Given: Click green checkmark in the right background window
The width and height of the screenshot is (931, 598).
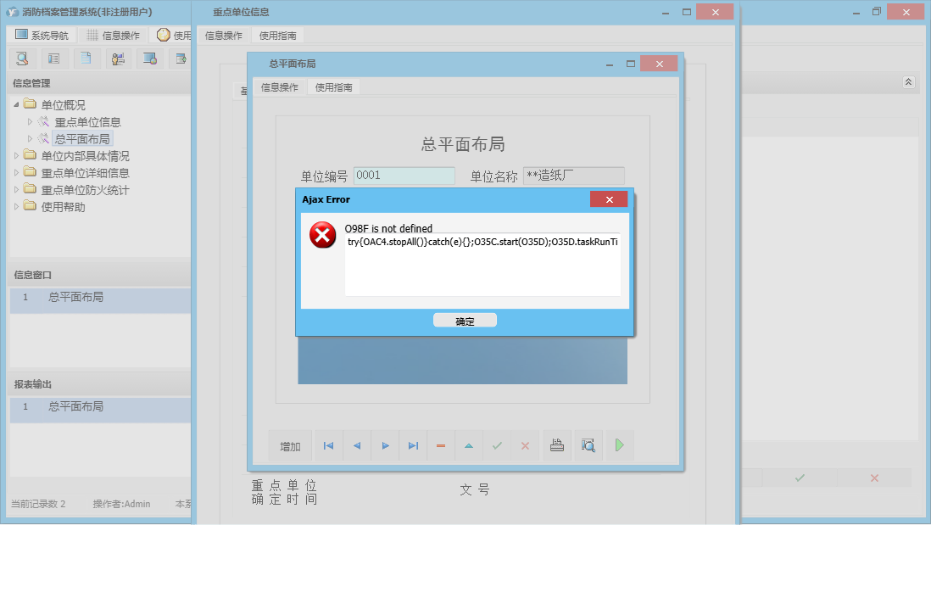Looking at the screenshot, I should click(x=800, y=478).
